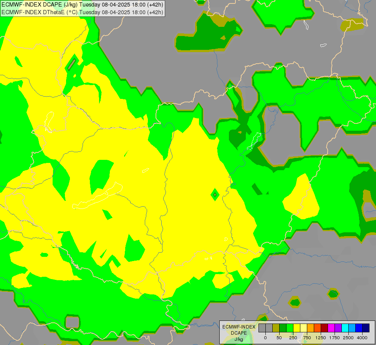Click the olive legend color swatch
This screenshot has width=376, height=345.
tap(276, 328)
